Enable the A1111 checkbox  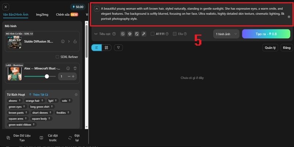pos(153,34)
